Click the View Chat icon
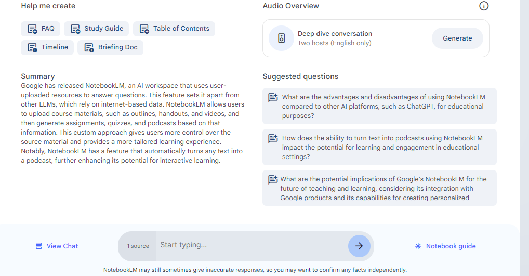The width and height of the screenshot is (529, 276). [39, 246]
